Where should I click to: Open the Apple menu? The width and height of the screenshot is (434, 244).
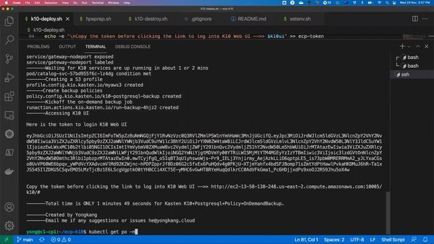point(6,3)
